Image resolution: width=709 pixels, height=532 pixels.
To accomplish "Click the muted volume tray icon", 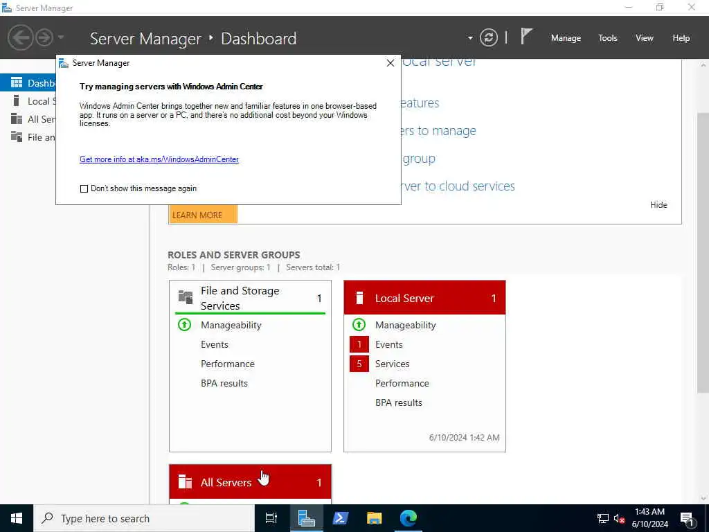I will (x=619, y=519).
